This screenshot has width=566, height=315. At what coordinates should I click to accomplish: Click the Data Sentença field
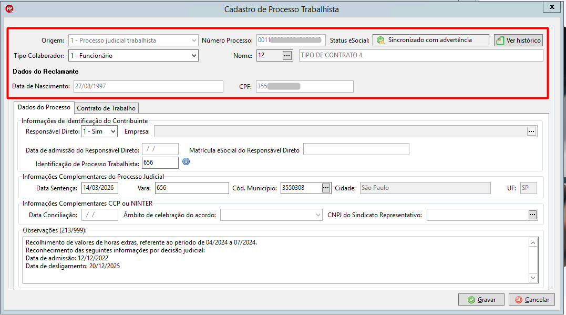[100, 188]
